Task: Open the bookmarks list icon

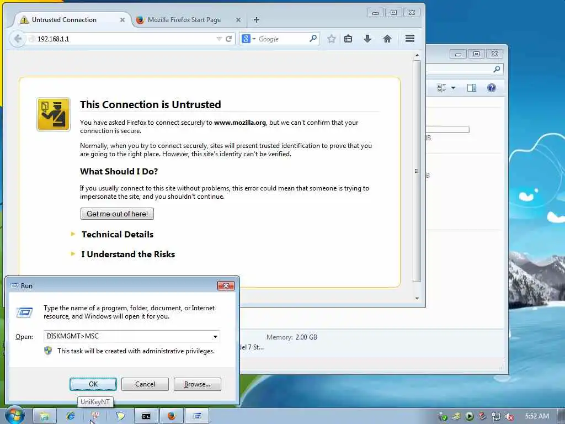Action: 348,39
